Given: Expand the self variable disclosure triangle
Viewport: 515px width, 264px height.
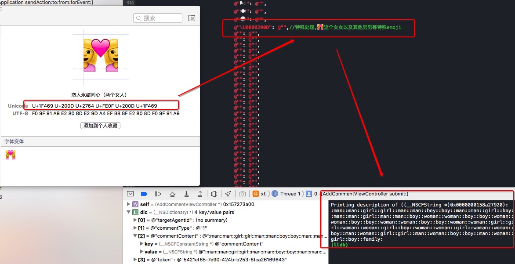Looking at the screenshot, I should (128, 204).
